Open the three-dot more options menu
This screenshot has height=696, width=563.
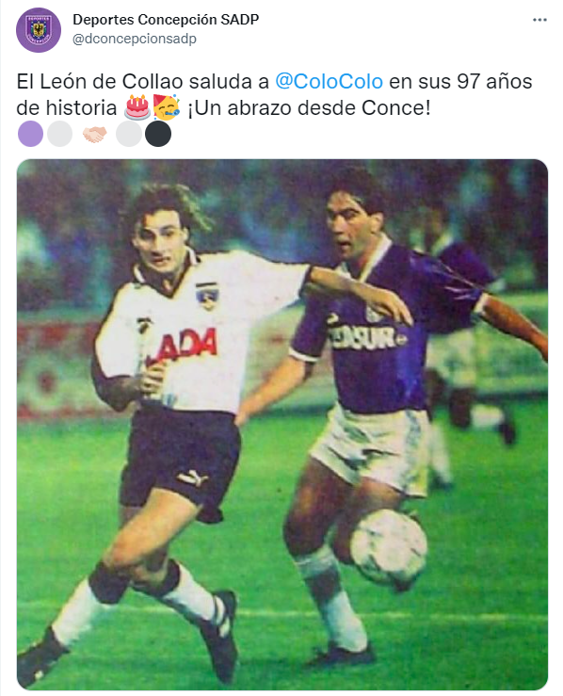(x=539, y=20)
